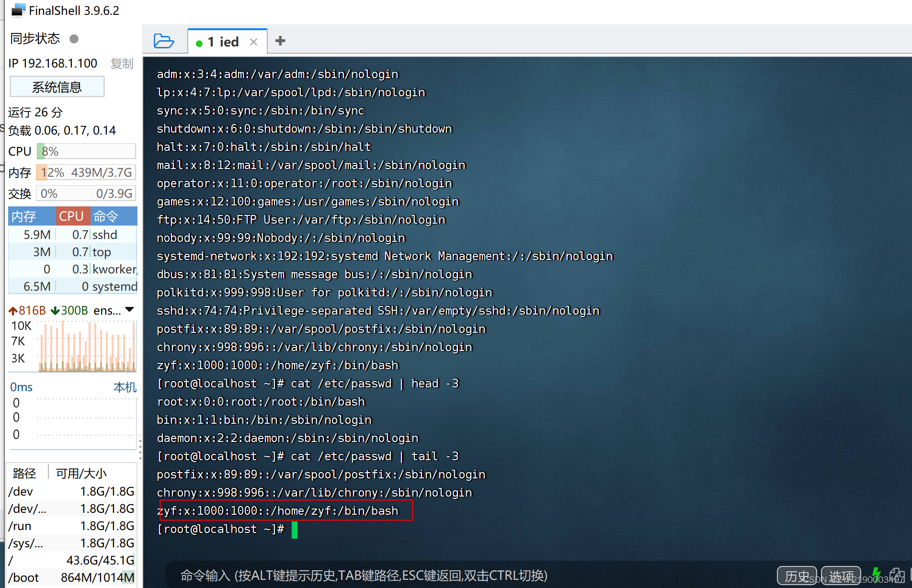Select the /boot disk row
This screenshot has height=588, width=912.
71,577
